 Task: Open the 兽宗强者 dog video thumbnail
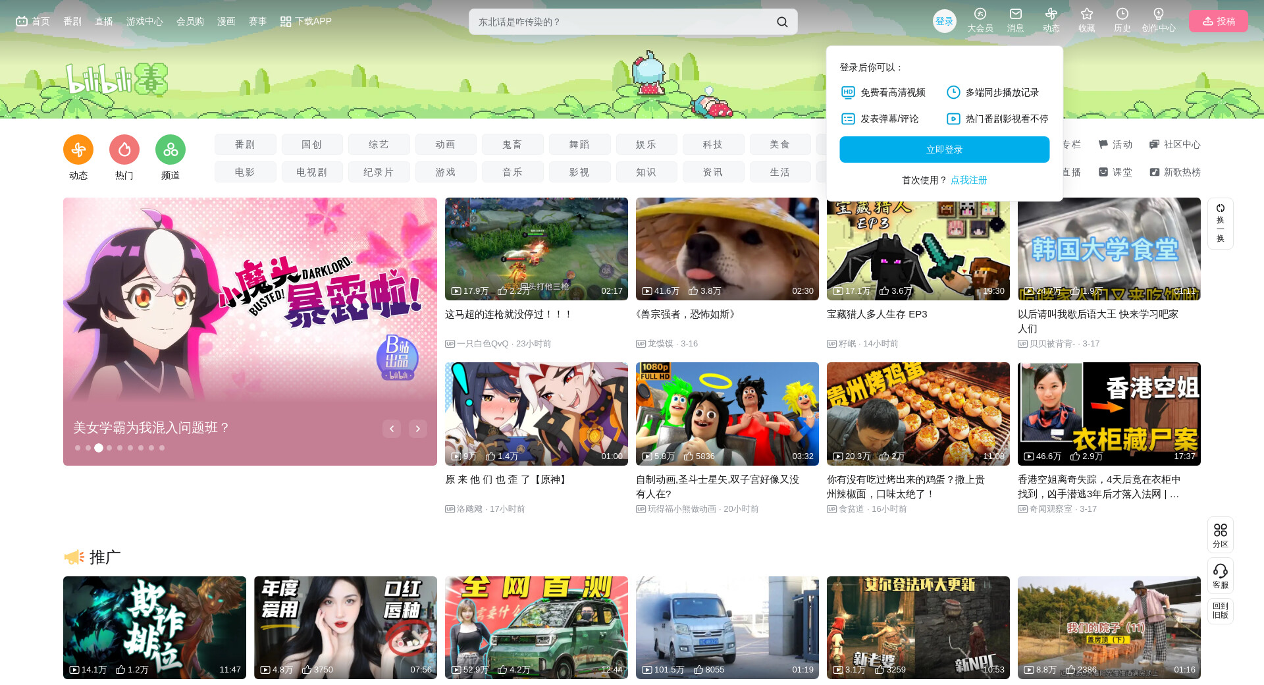[727, 249]
